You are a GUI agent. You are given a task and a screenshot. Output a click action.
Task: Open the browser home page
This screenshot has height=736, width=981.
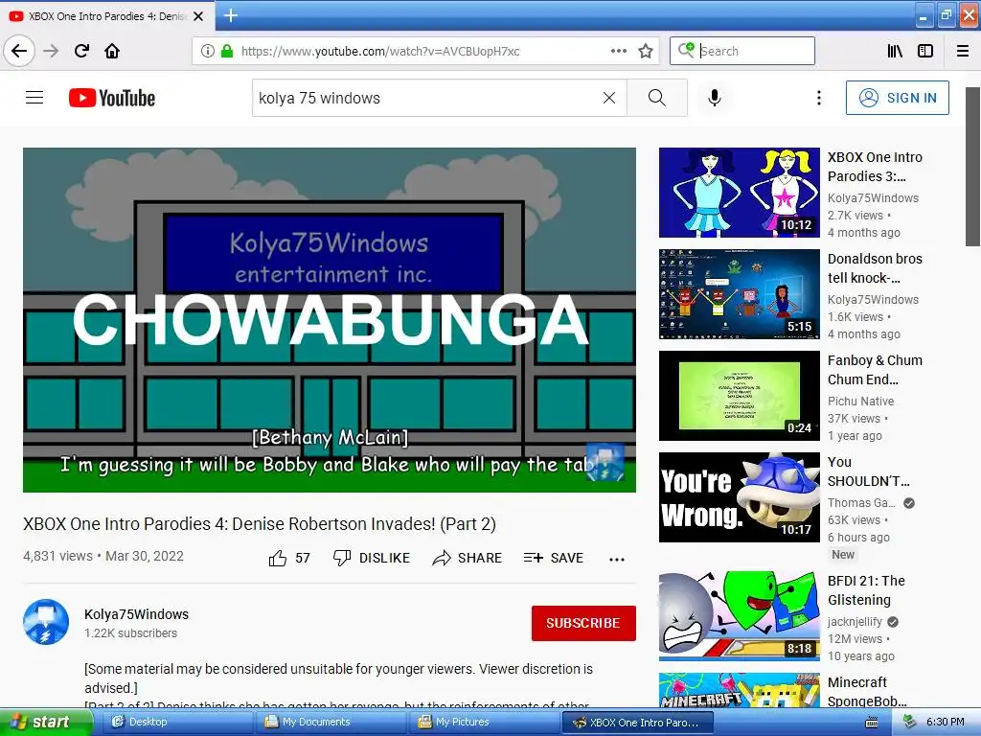pos(112,51)
